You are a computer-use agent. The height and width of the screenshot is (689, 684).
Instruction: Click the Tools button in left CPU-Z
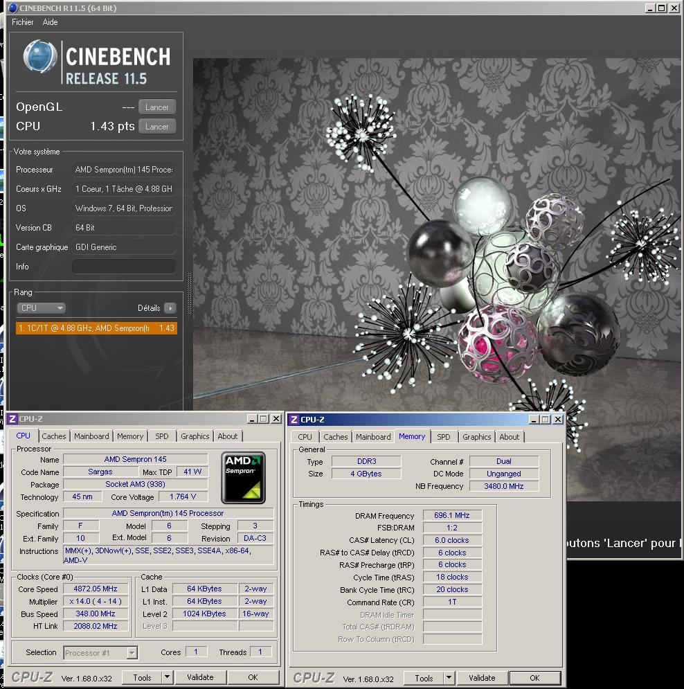point(142,678)
